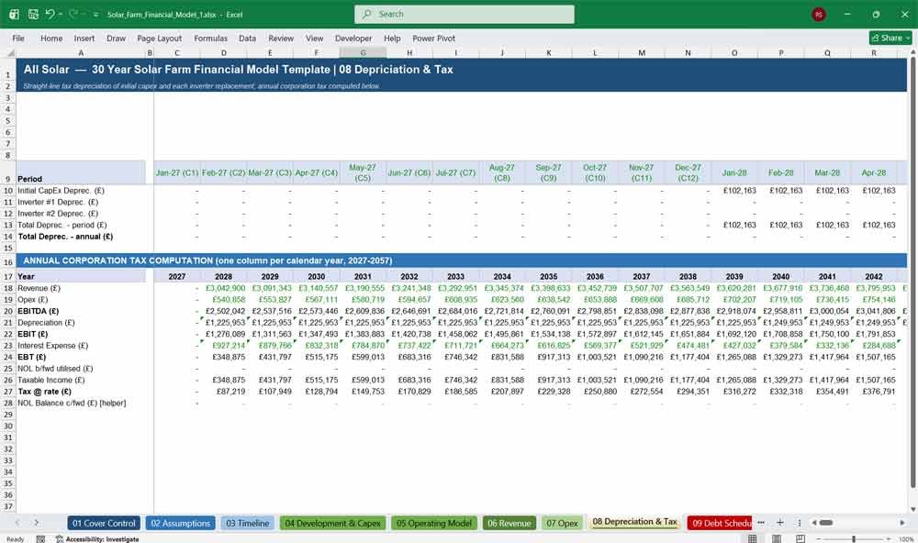Image resolution: width=918 pixels, height=543 pixels.
Task: Click the macro recording status bar icon
Action: tap(40, 539)
